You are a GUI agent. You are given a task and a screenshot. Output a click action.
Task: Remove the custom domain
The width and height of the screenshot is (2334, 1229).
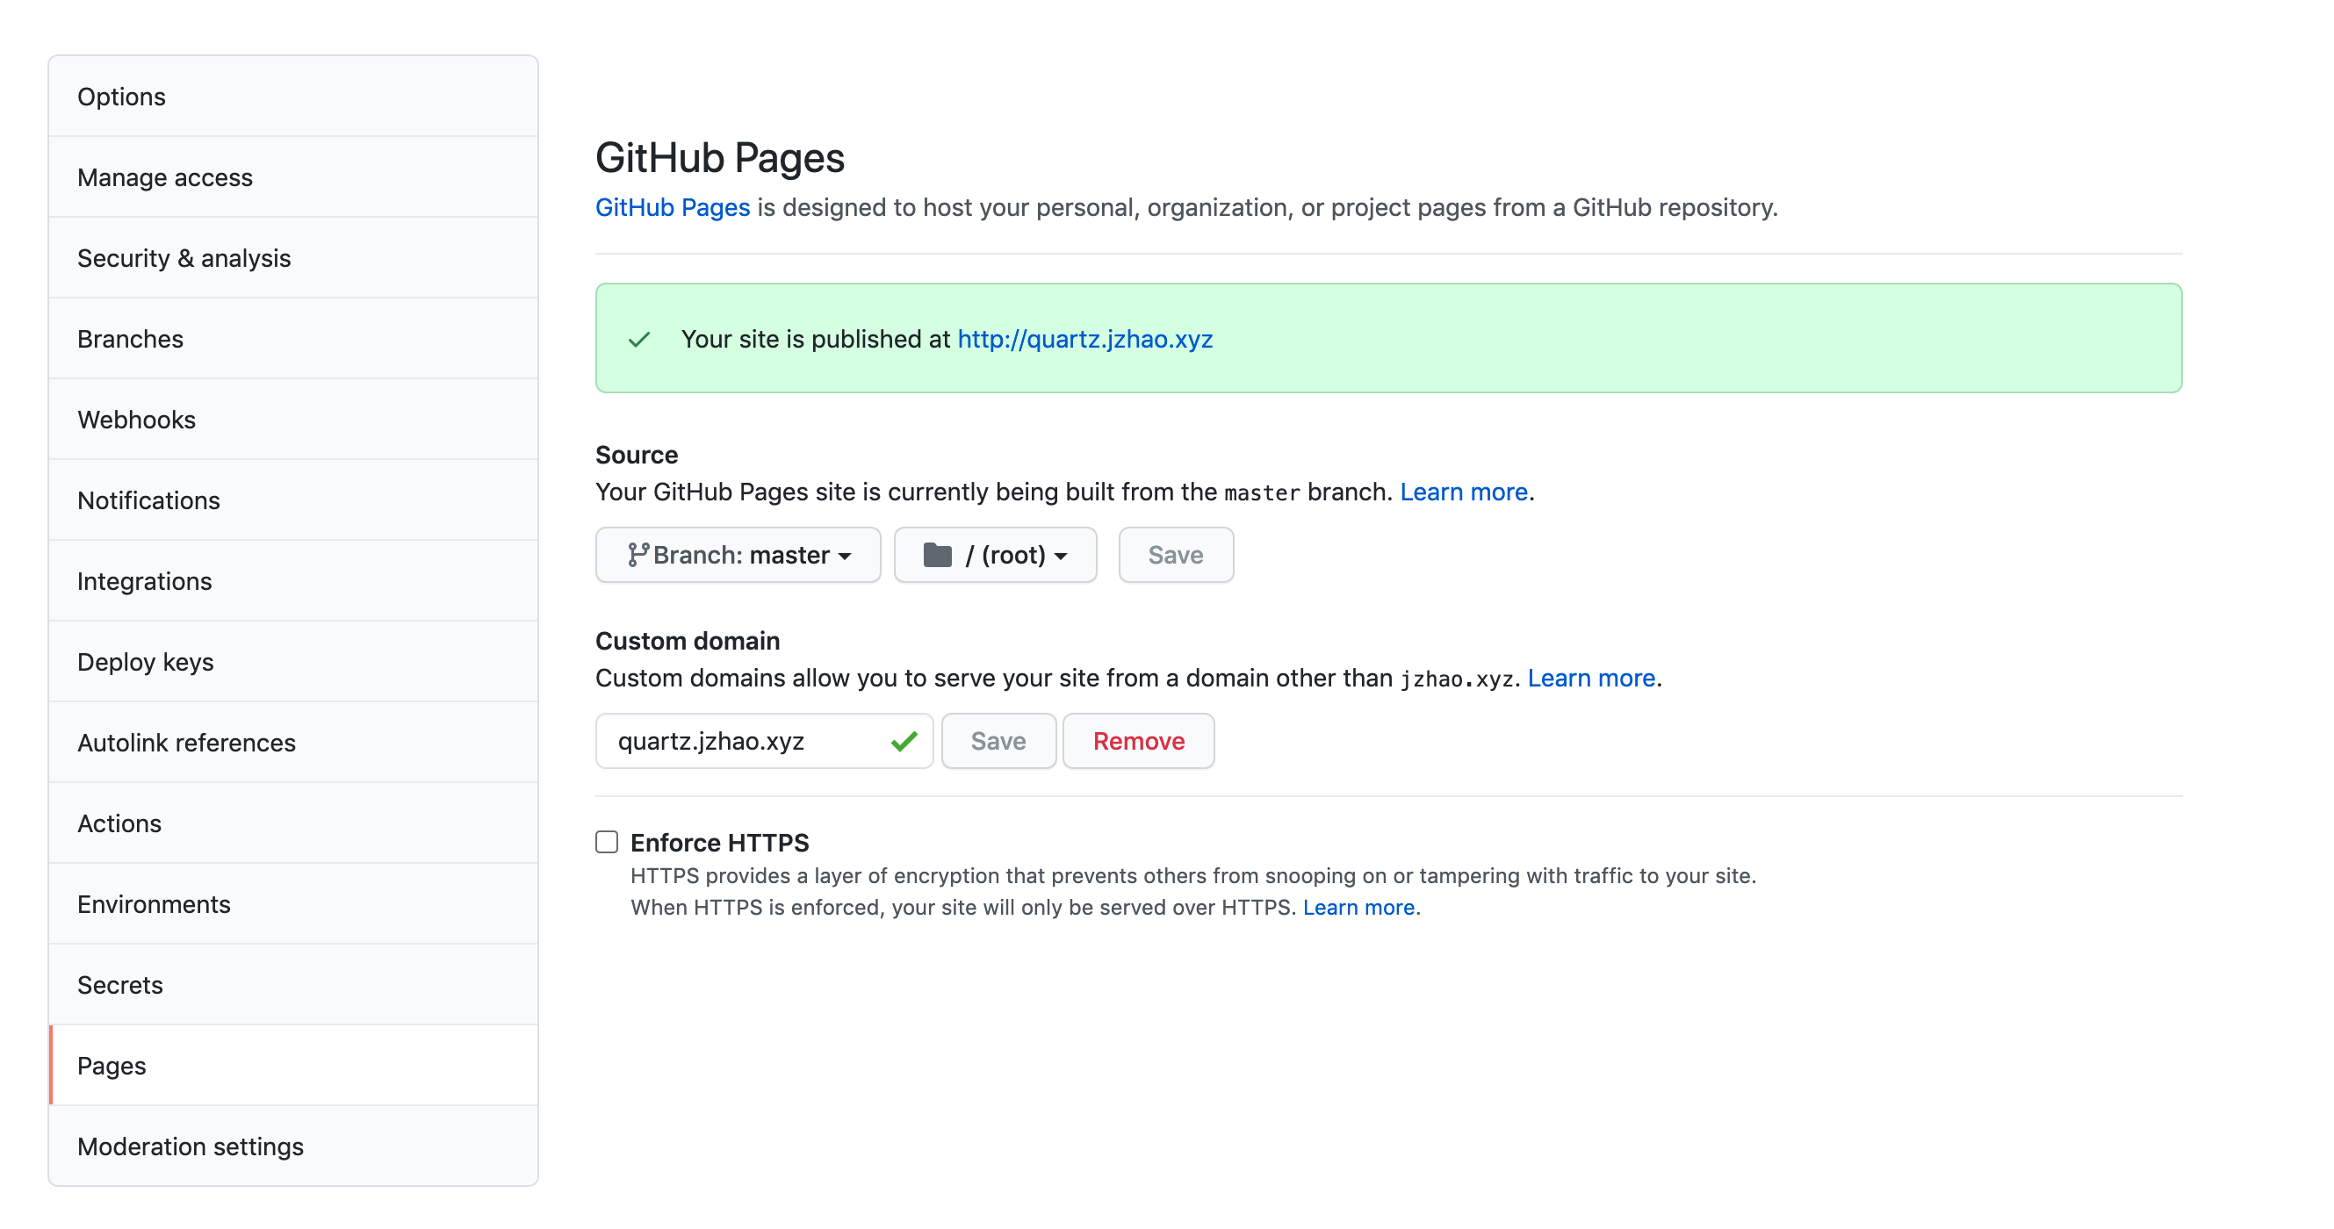(1138, 741)
